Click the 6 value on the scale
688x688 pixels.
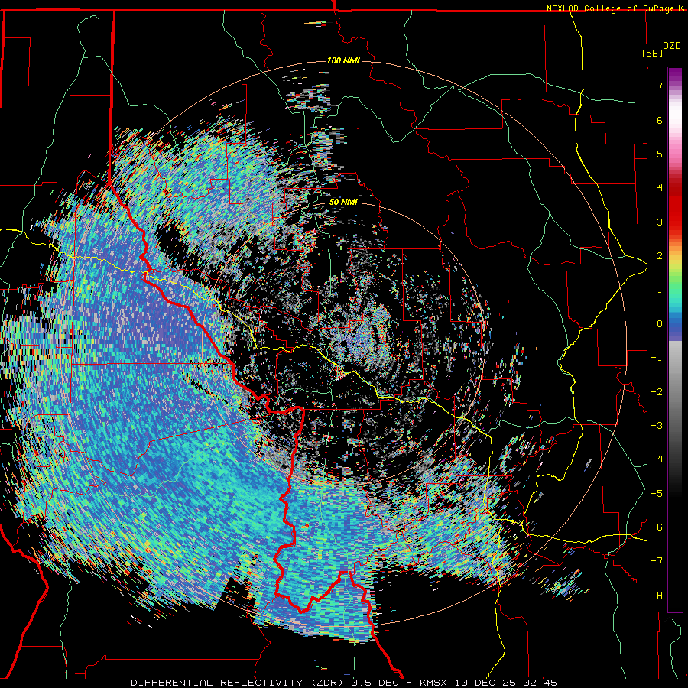[x=660, y=120]
